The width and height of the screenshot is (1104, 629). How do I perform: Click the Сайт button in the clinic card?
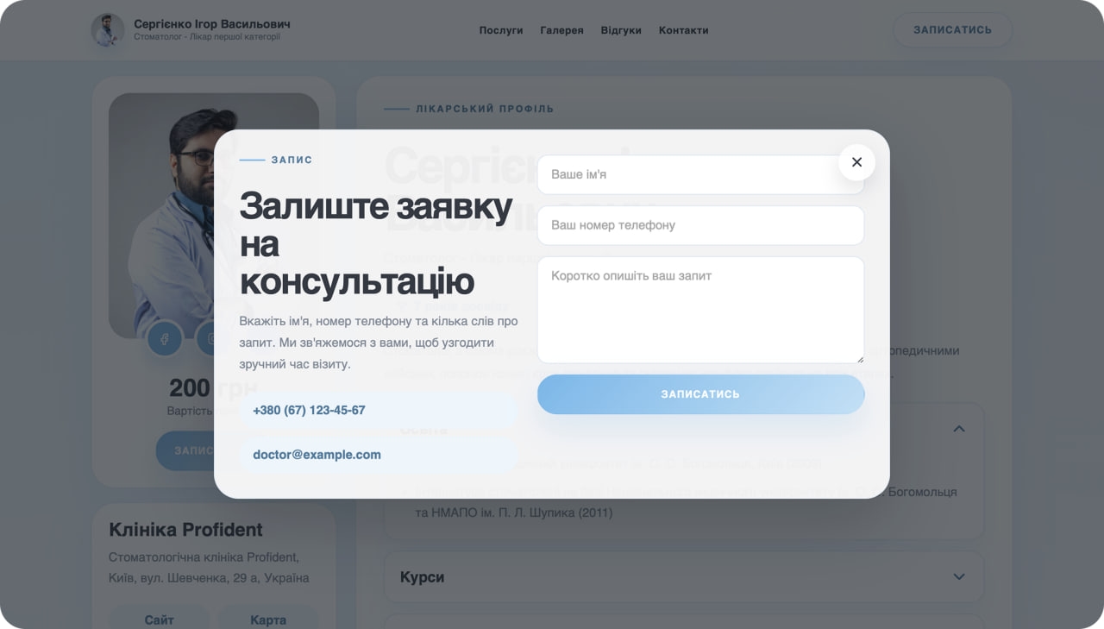[160, 620]
